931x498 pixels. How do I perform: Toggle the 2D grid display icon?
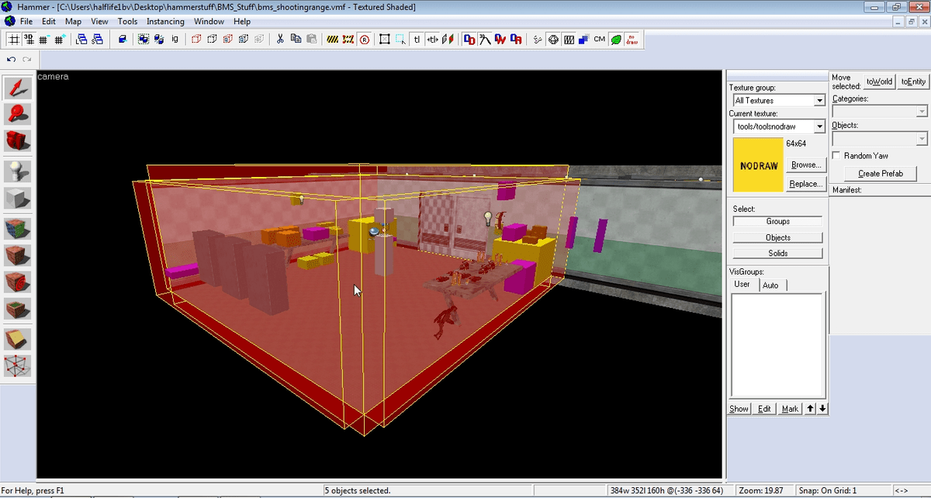[x=14, y=39]
